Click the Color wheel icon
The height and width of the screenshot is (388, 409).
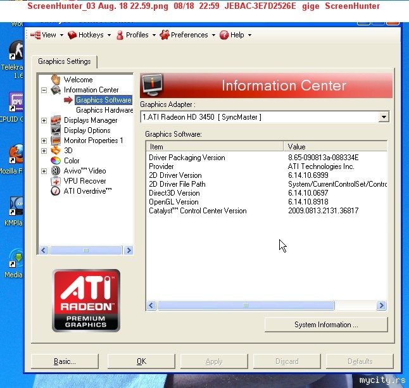pos(56,161)
